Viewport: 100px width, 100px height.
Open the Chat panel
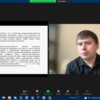click(37, 92)
